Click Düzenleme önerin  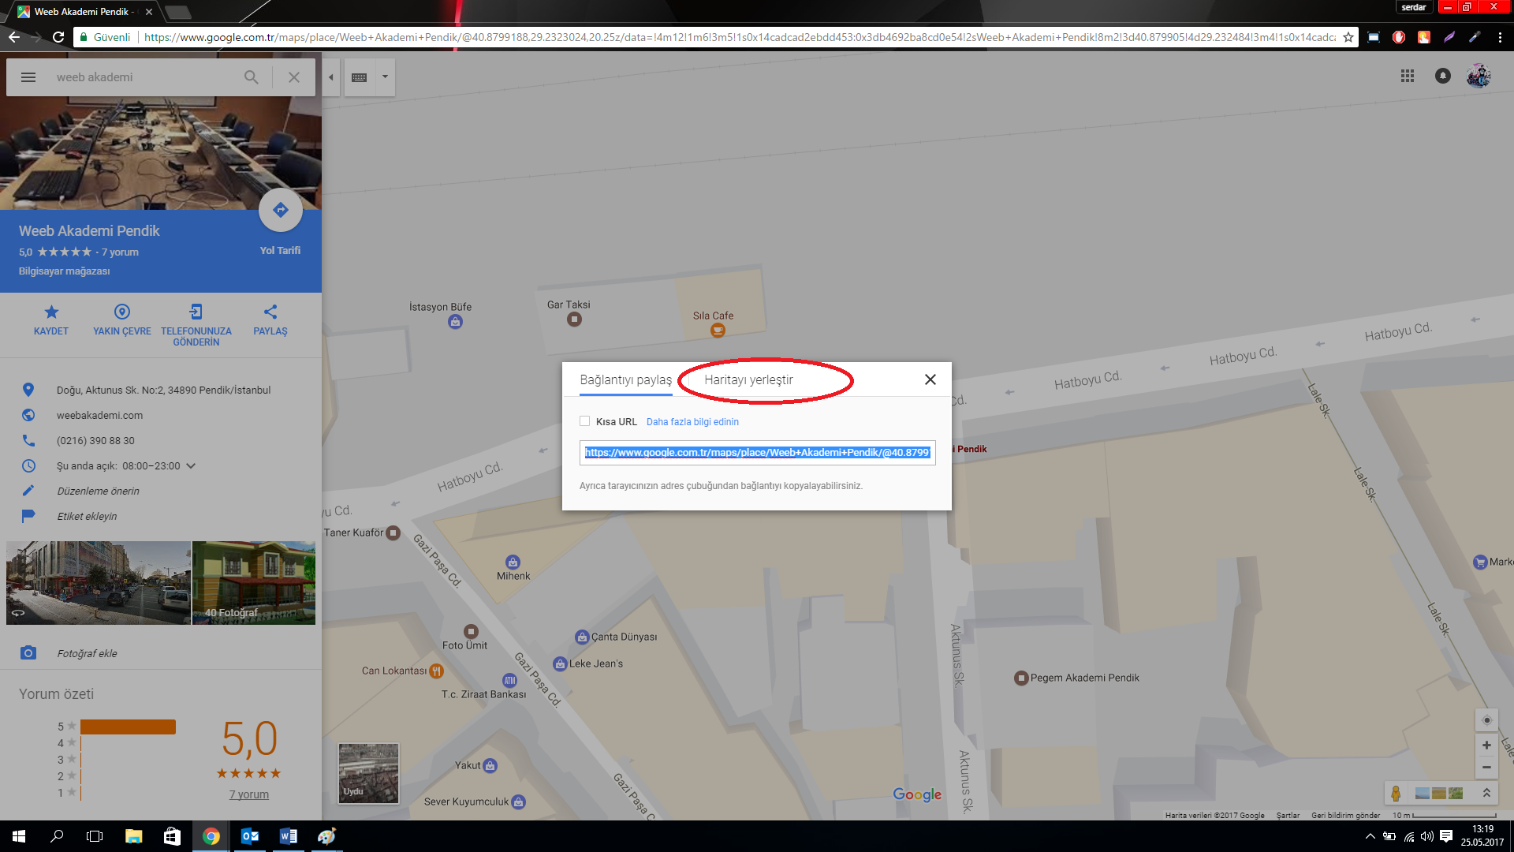[98, 491]
